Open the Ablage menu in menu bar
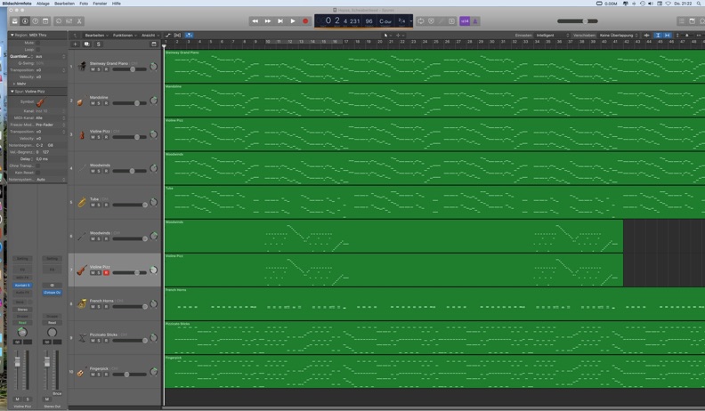Viewport: 705px width, 411px height. click(43, 4)
